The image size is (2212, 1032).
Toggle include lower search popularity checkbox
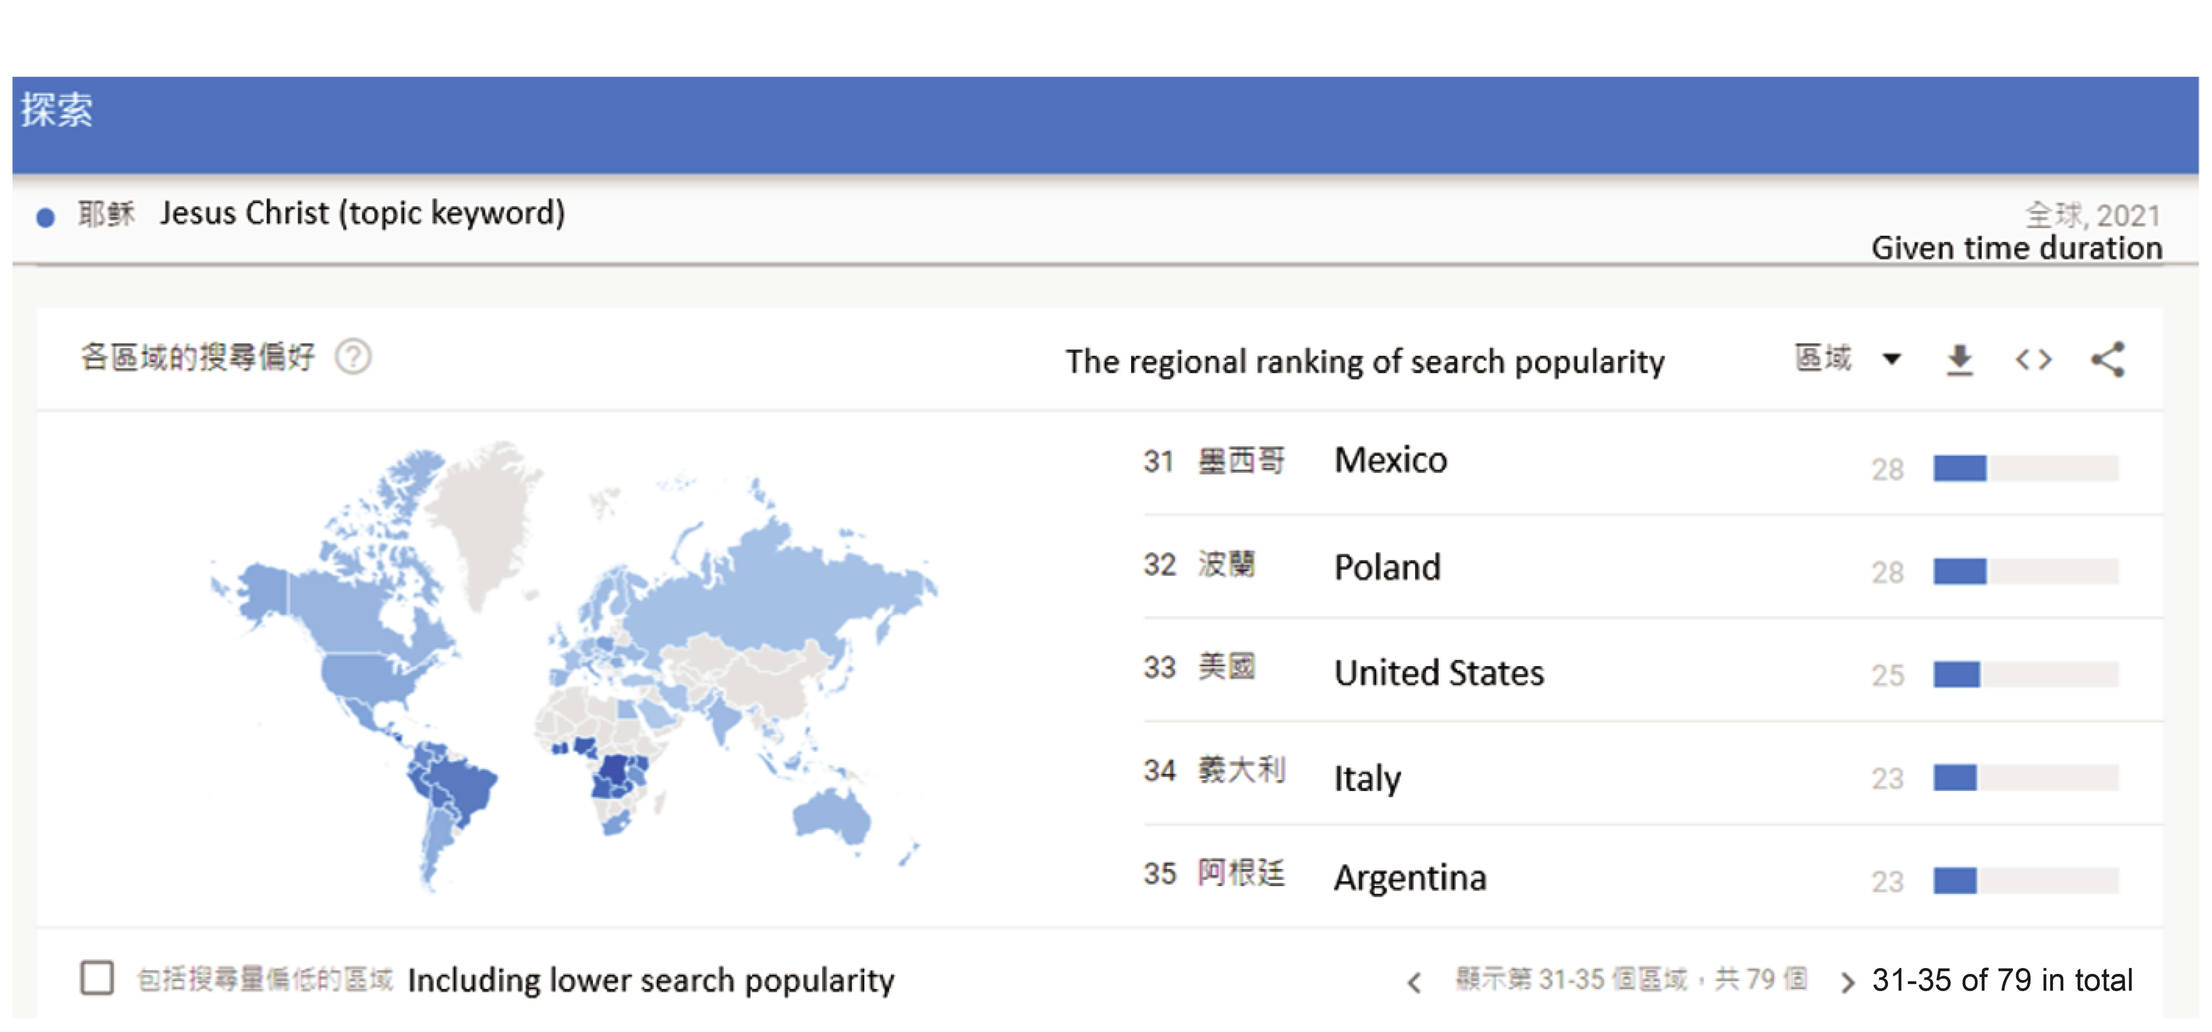pyautogui.click(x=97, y=977)
